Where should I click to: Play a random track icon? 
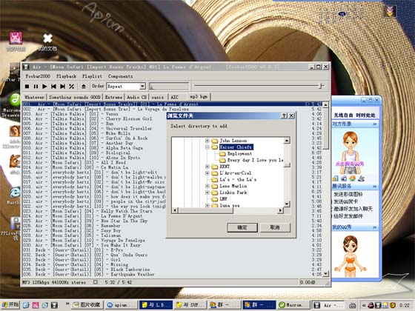click(x=71, y=86)
